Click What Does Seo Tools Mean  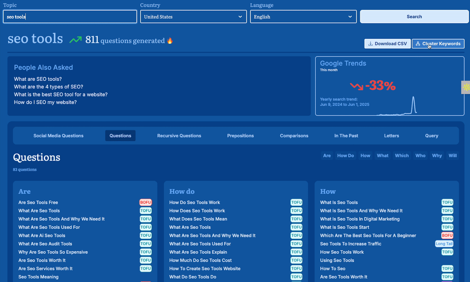198,219
